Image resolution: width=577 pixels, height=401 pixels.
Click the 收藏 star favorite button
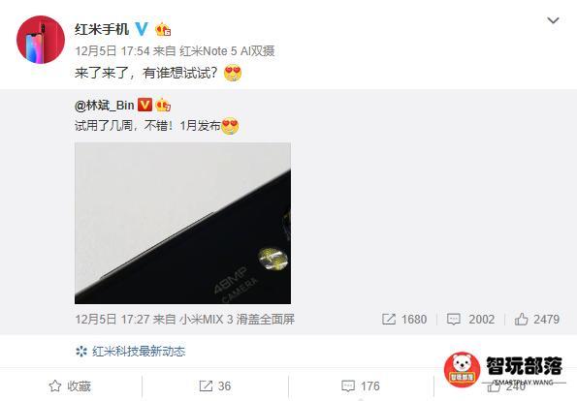(x=70, y=386)
